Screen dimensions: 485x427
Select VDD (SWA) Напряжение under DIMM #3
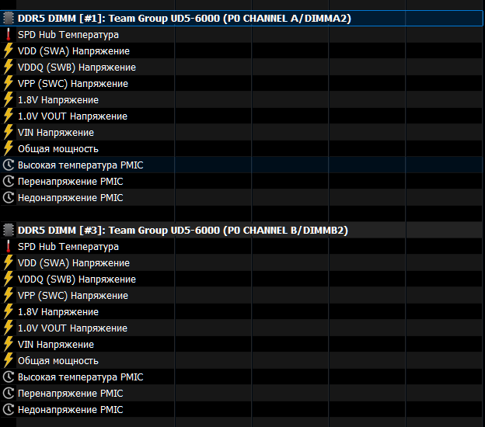[x=74, y=263]
